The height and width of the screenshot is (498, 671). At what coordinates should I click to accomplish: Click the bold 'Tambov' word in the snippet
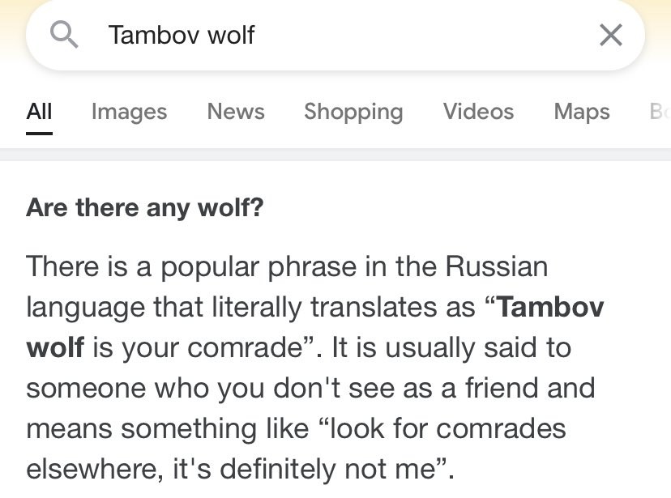[551, 307]
